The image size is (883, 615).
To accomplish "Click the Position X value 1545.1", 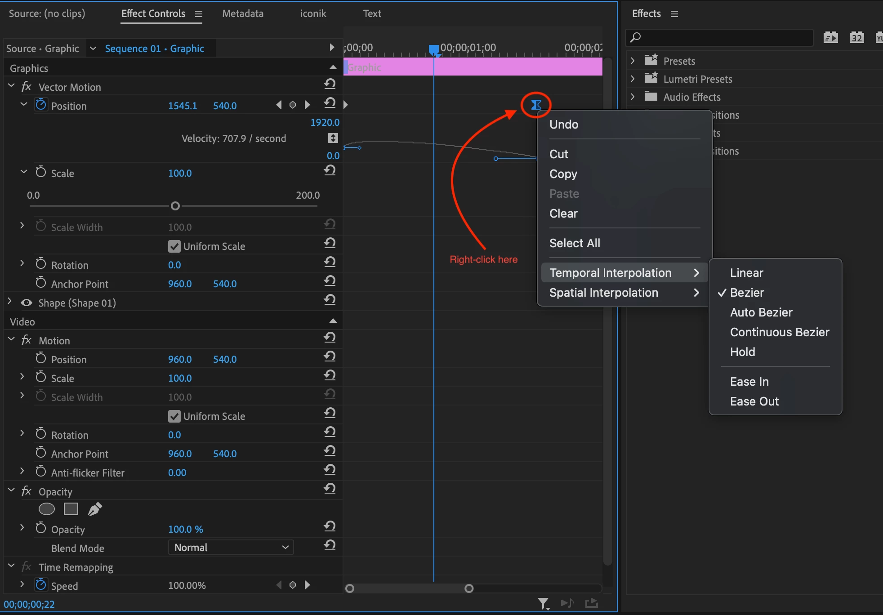I will [183, 106].
